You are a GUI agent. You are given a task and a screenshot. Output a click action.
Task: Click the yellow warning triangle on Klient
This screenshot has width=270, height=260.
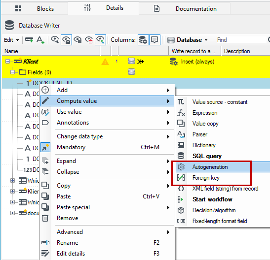coord(105,62)
